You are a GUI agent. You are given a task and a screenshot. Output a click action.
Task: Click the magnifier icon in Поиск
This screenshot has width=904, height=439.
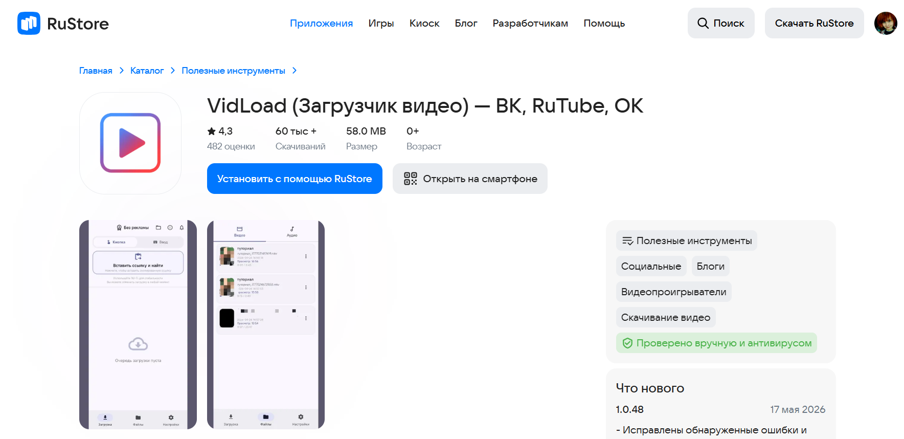click(703, 23)
